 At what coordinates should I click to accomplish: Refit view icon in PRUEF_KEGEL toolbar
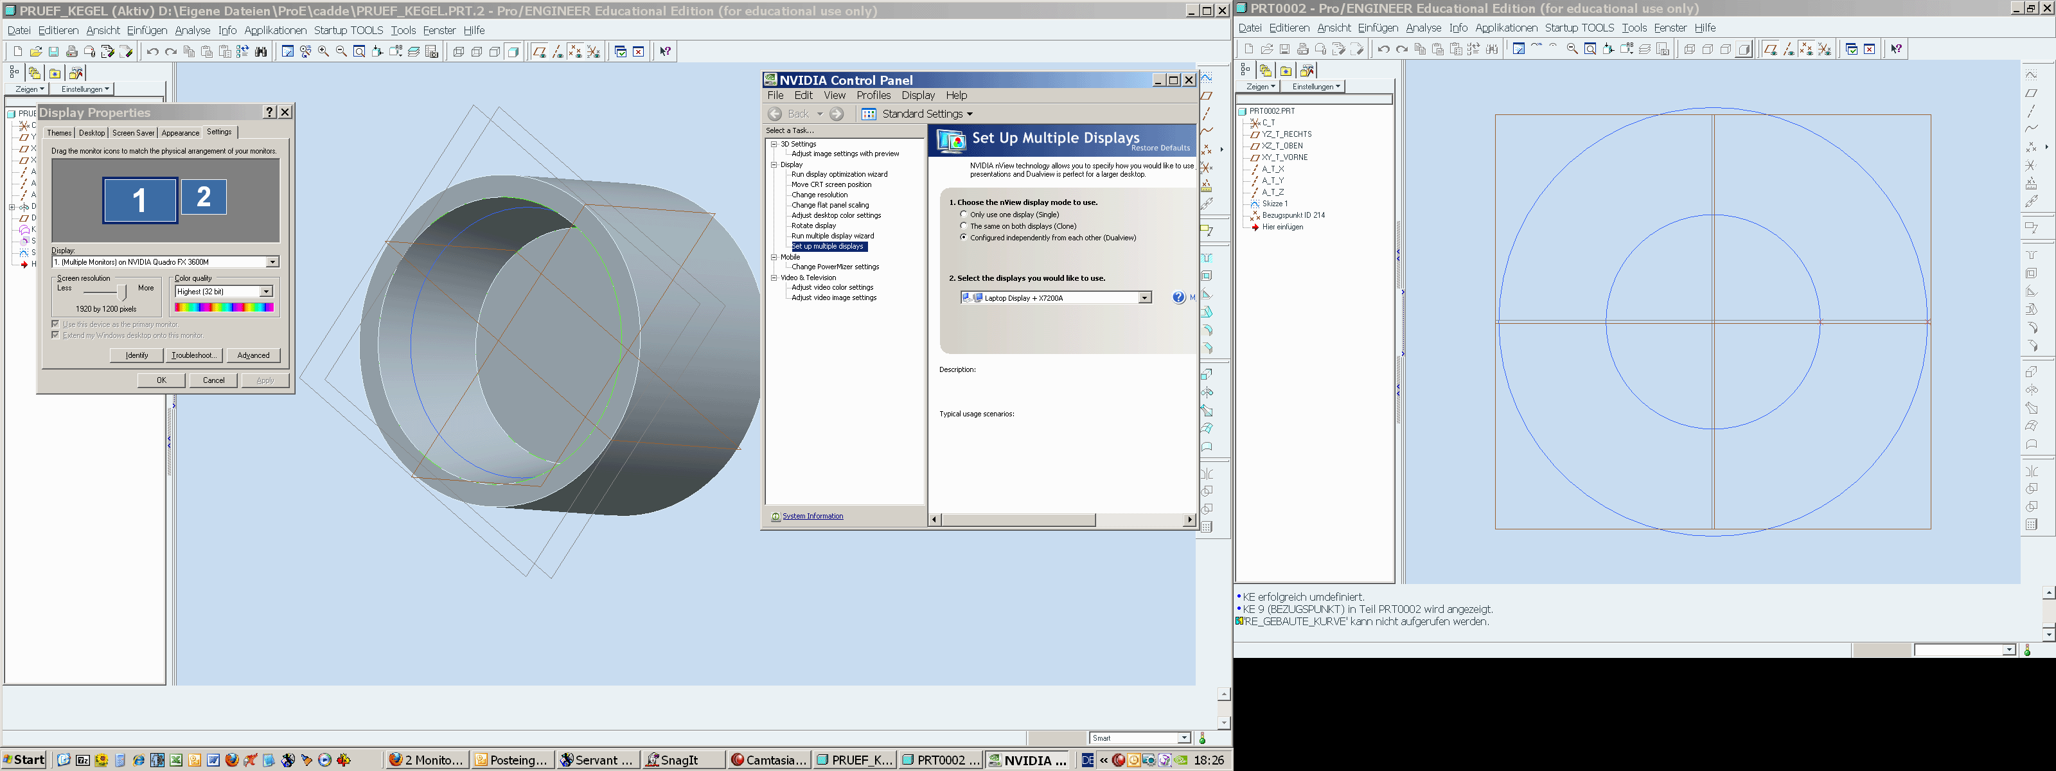pos(359,52)
